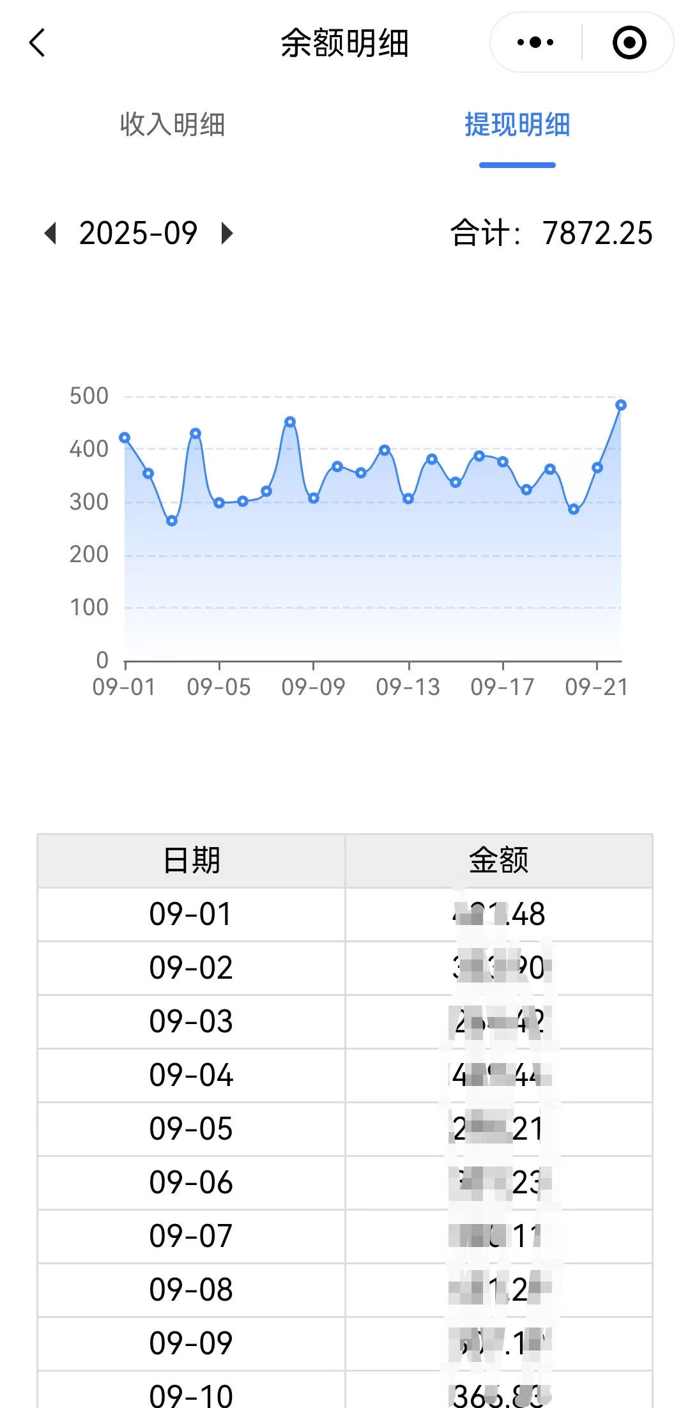Viewport: 690px width, 1408px height.
Task: Click the last data point on chart
Action: point(620,405)
